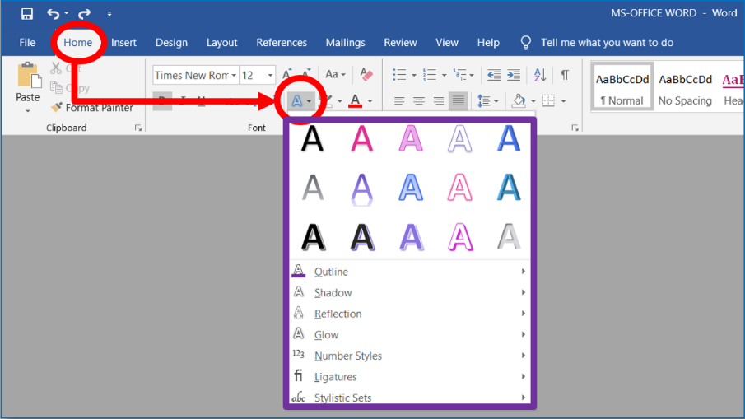The width and height of the screenshot is (745, 419).
Task: Click the Decrease Indent icon
Action: coord(494,75)
